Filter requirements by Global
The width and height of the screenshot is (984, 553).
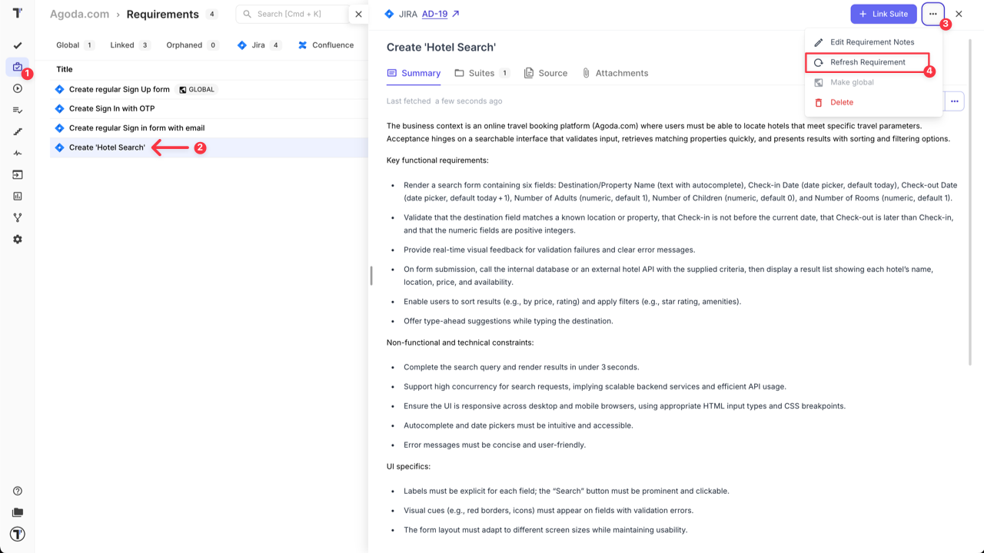tap(69, 45)
